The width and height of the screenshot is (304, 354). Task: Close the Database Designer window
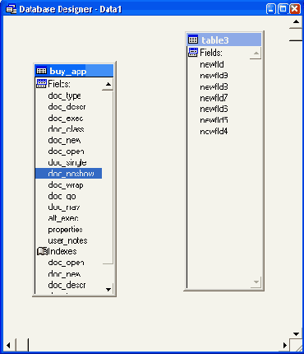294,9
